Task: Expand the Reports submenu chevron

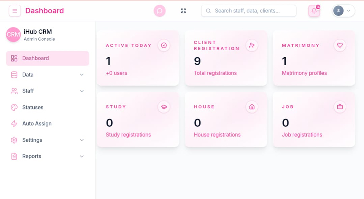Action: click(x=82, y=156)
